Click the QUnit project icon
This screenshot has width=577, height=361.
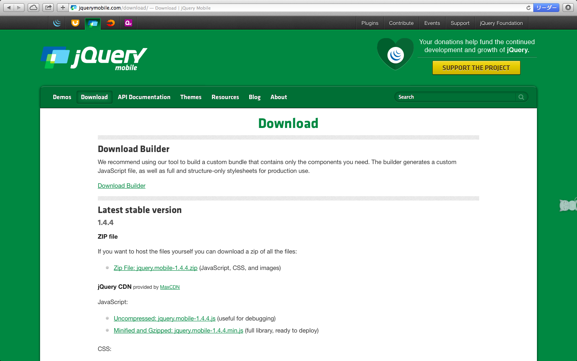click(x=128, y=23)
